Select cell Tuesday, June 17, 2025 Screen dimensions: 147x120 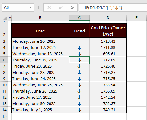tap(40, 47)
